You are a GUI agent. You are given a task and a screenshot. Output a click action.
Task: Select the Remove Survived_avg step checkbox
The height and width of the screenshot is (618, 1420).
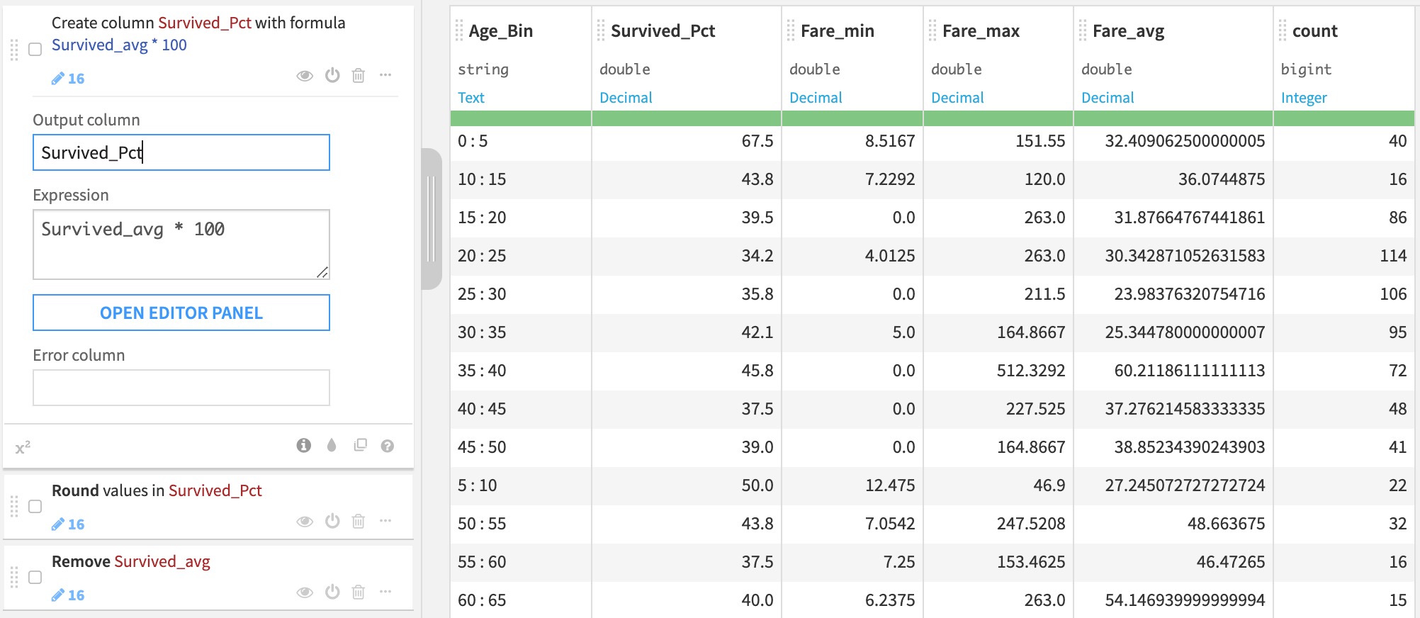click(35, 578)
